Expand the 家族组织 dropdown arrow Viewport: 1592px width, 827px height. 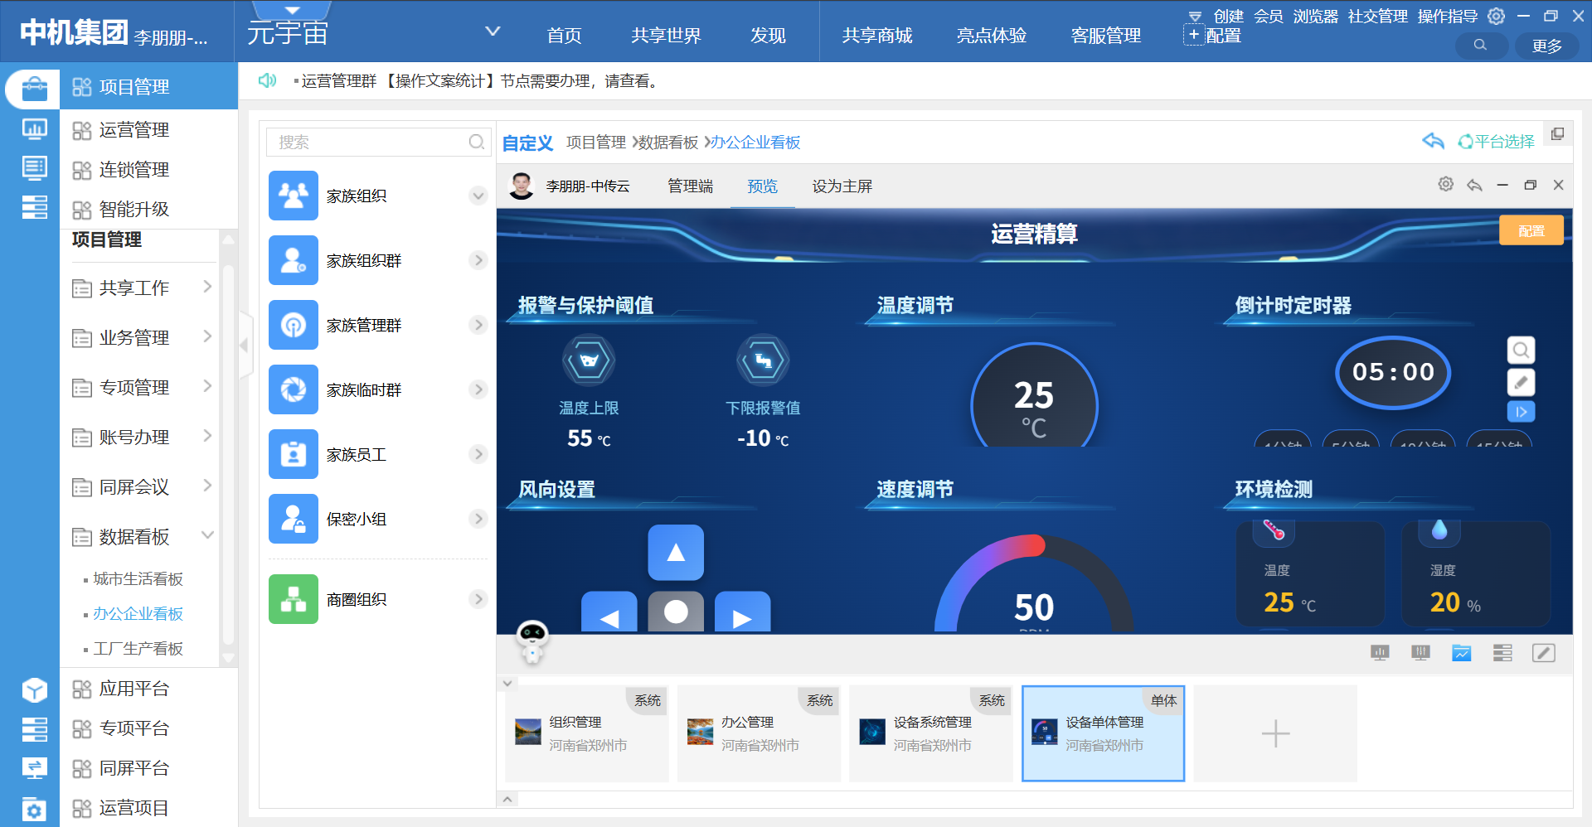(478, 196)
